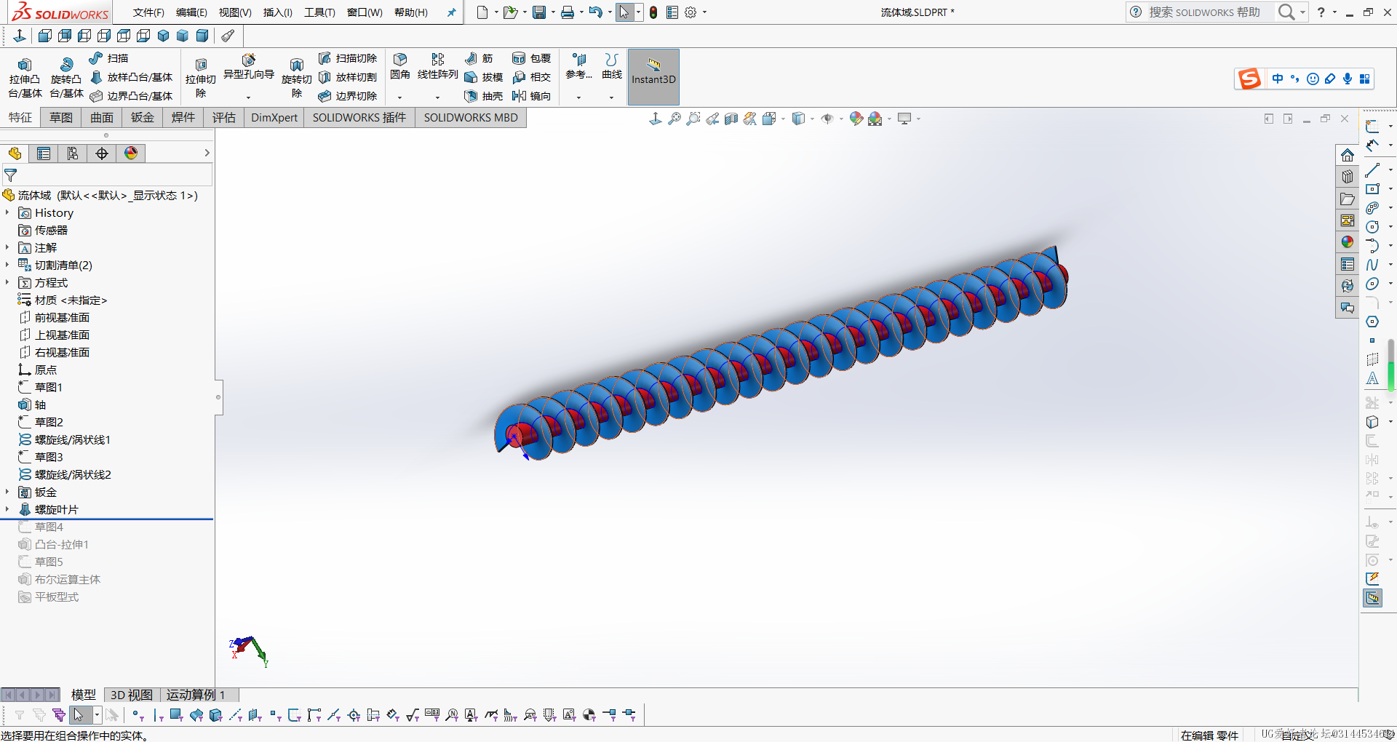Toggle Instant3D mode

(x=653, y=76)
